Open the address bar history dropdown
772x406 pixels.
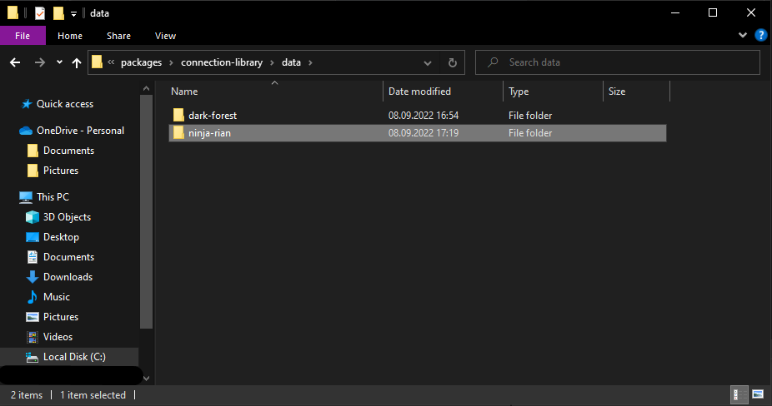tap(428, 62)
